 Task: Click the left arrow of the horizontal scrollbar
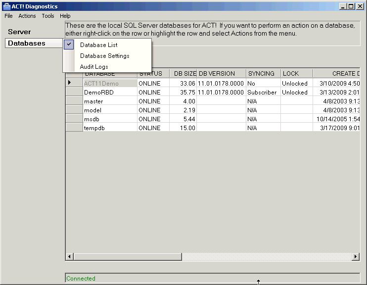pyautogui.click(x=70, y=256)
